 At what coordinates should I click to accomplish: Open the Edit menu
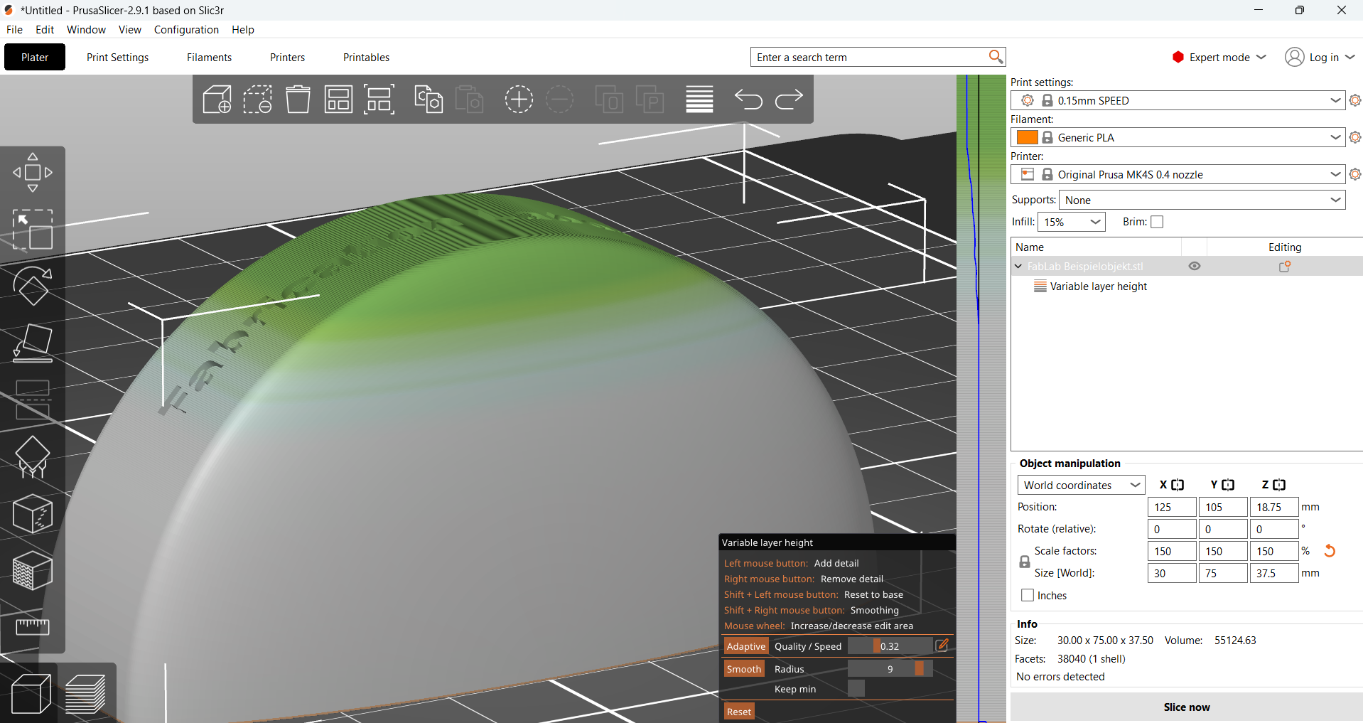pyautogui.click(x=45, y=30)
